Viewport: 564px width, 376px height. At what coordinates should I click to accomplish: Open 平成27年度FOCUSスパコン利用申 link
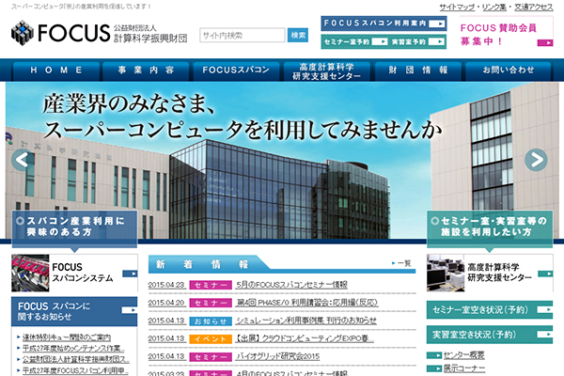(75, 370)
